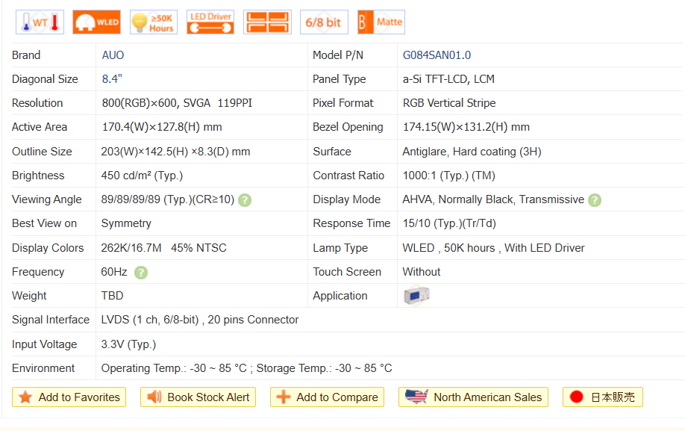685x431 pixels.
Task: Click the orange reverse scan panel icon
Action: tap(267, 22)
